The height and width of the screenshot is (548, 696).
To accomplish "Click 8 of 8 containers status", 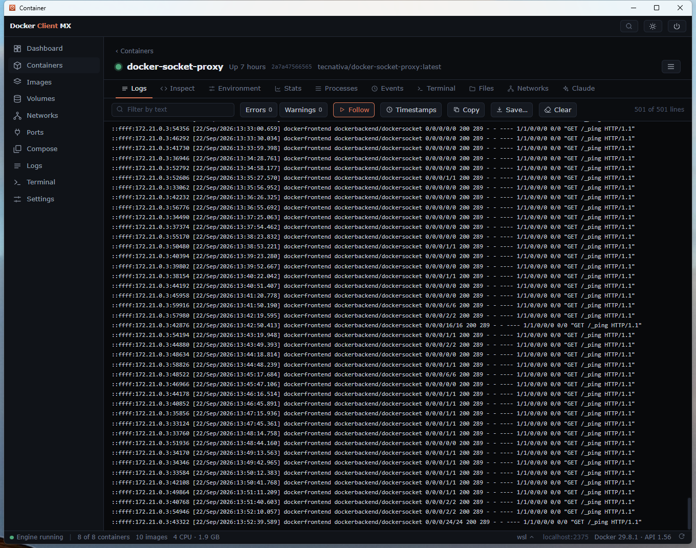I will pos(103,537).
